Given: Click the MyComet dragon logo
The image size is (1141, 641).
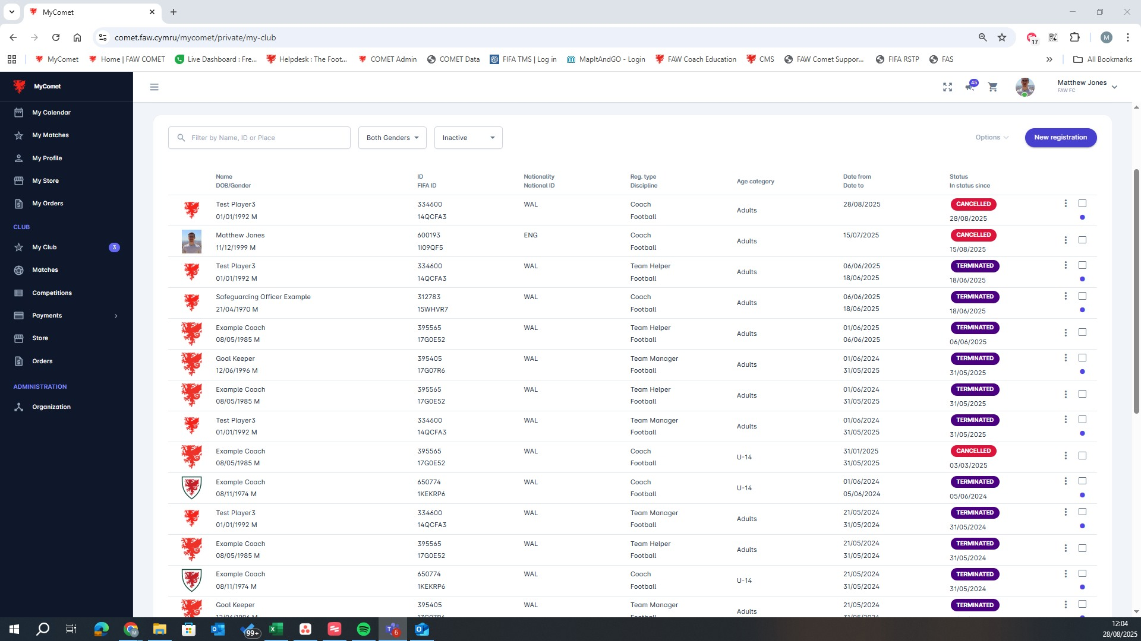Looking at the screenshot, I should click(20, 87).
